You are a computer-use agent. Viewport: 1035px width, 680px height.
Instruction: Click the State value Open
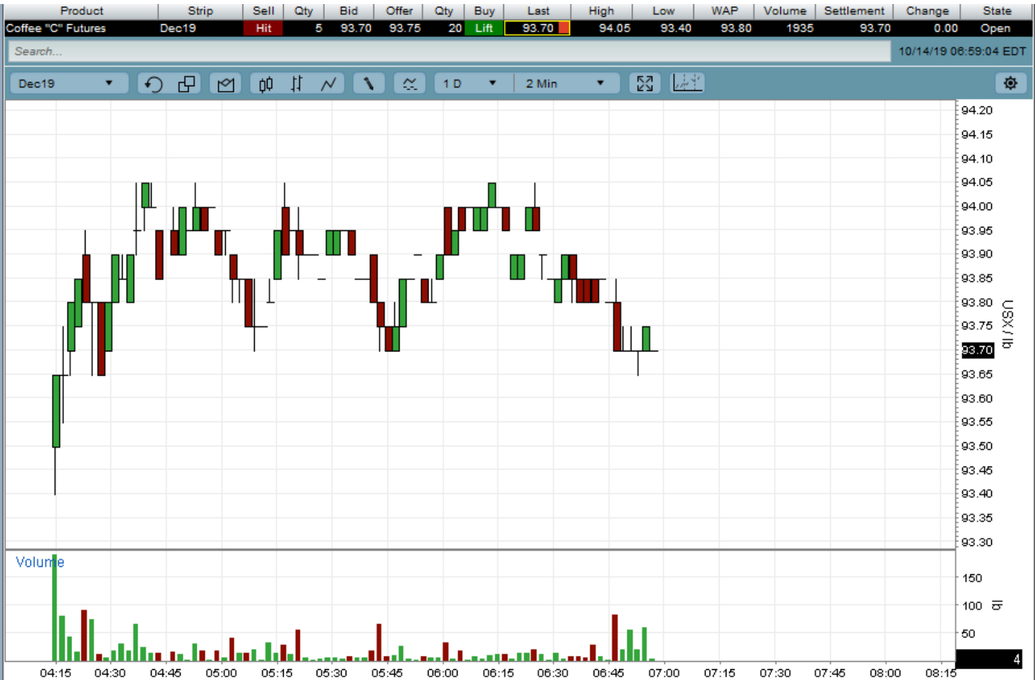point(995,28)
